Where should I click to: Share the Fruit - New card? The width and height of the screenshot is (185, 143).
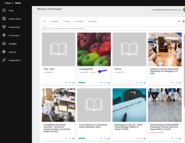pyautogui.click(x=73, y=83)
